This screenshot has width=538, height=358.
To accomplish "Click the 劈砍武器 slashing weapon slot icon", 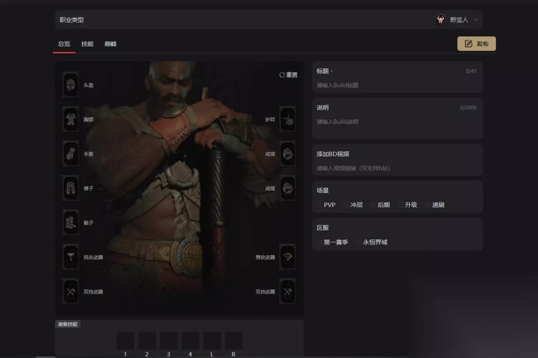I will click(x=288, y=257).
